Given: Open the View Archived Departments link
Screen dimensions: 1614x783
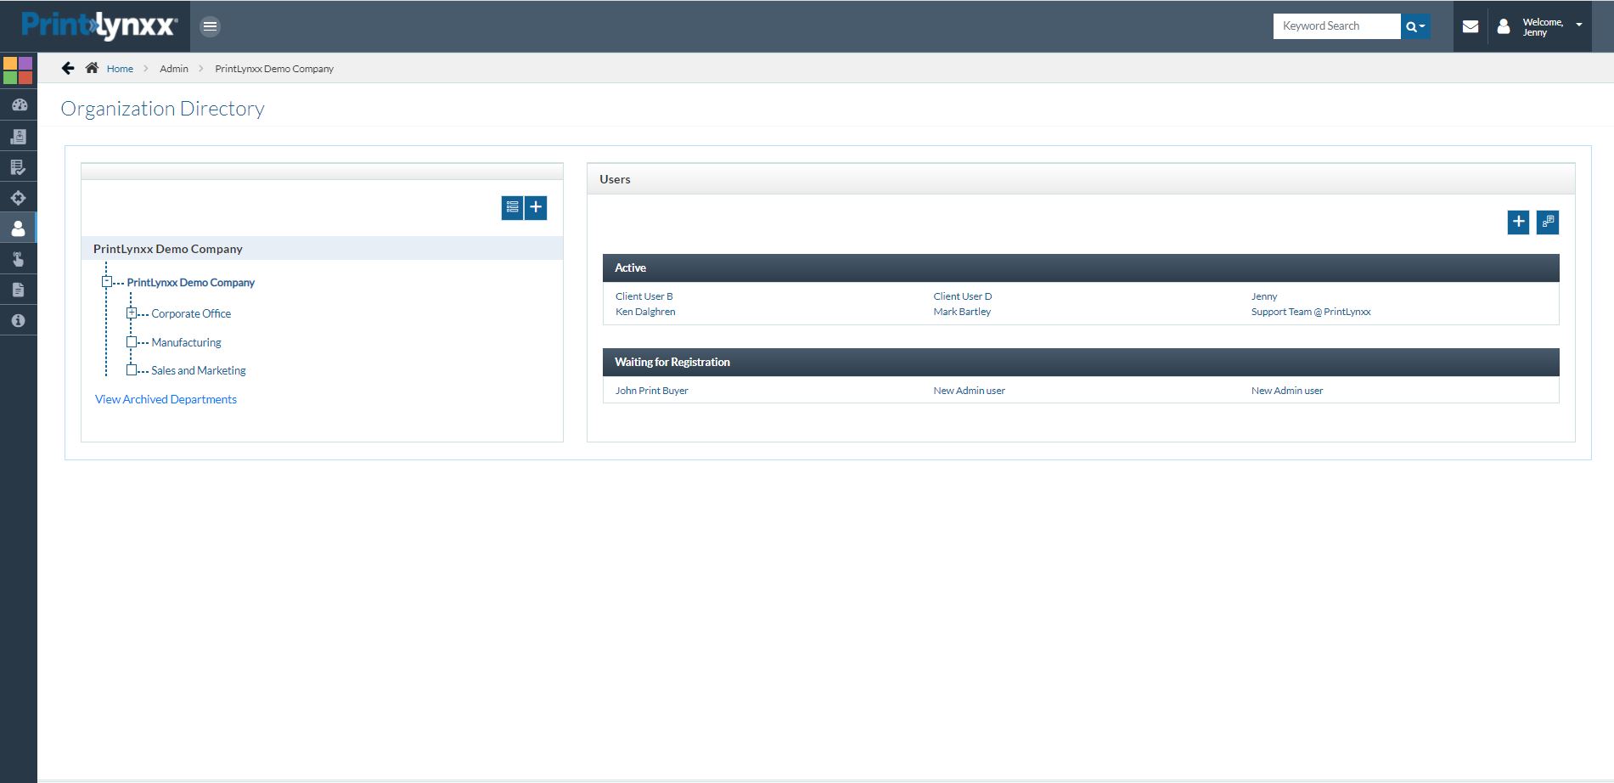Looking at the screenshot, I should tap(166, 398).
